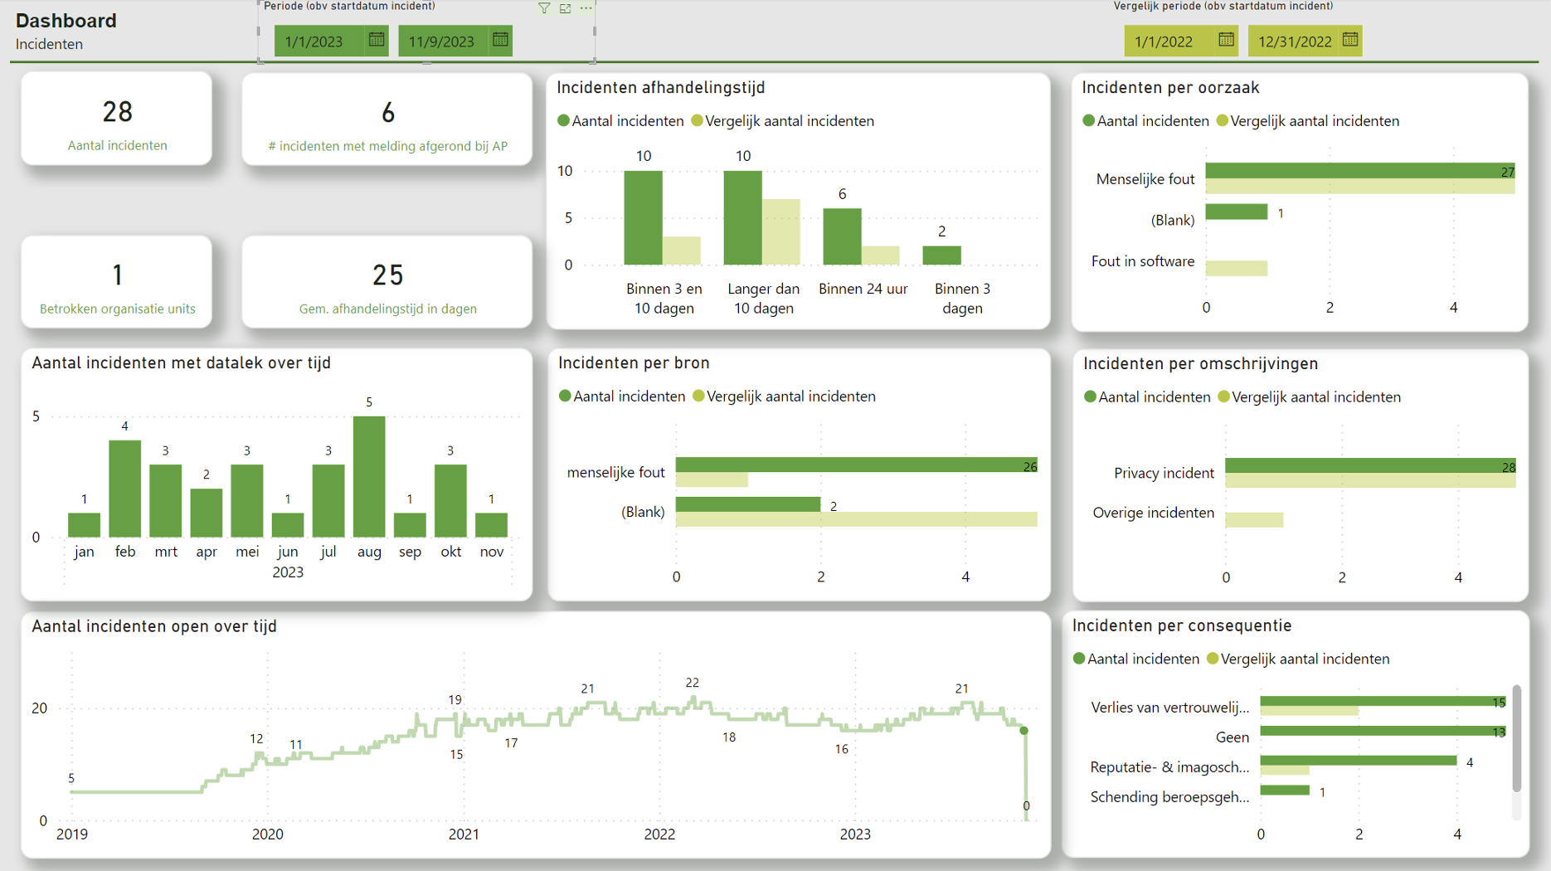Select the mrt bar in datalek chart
This screenshot has width=1551, height=871.
pyautogui.click(x=165, y=501)
